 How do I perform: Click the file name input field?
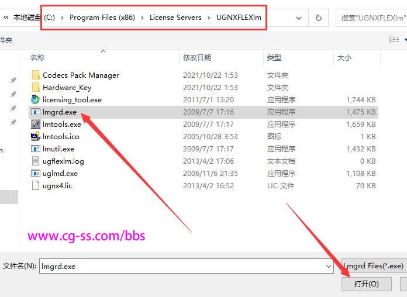click(x=181, y=266)
